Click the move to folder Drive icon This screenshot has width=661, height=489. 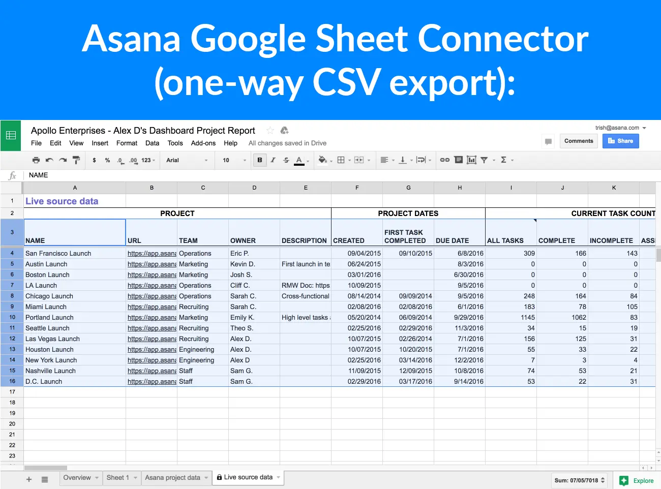click(x=285, y=131)
